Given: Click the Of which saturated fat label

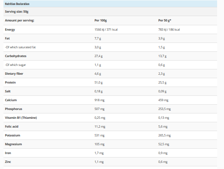Looking at the screenshot, I should (20, 47).
